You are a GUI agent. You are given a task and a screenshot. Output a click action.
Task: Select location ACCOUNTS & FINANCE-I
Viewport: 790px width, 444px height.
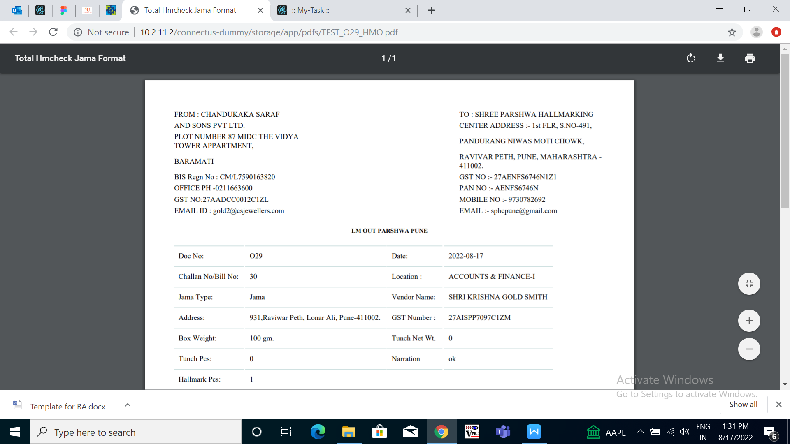click(x=491, y=276)
